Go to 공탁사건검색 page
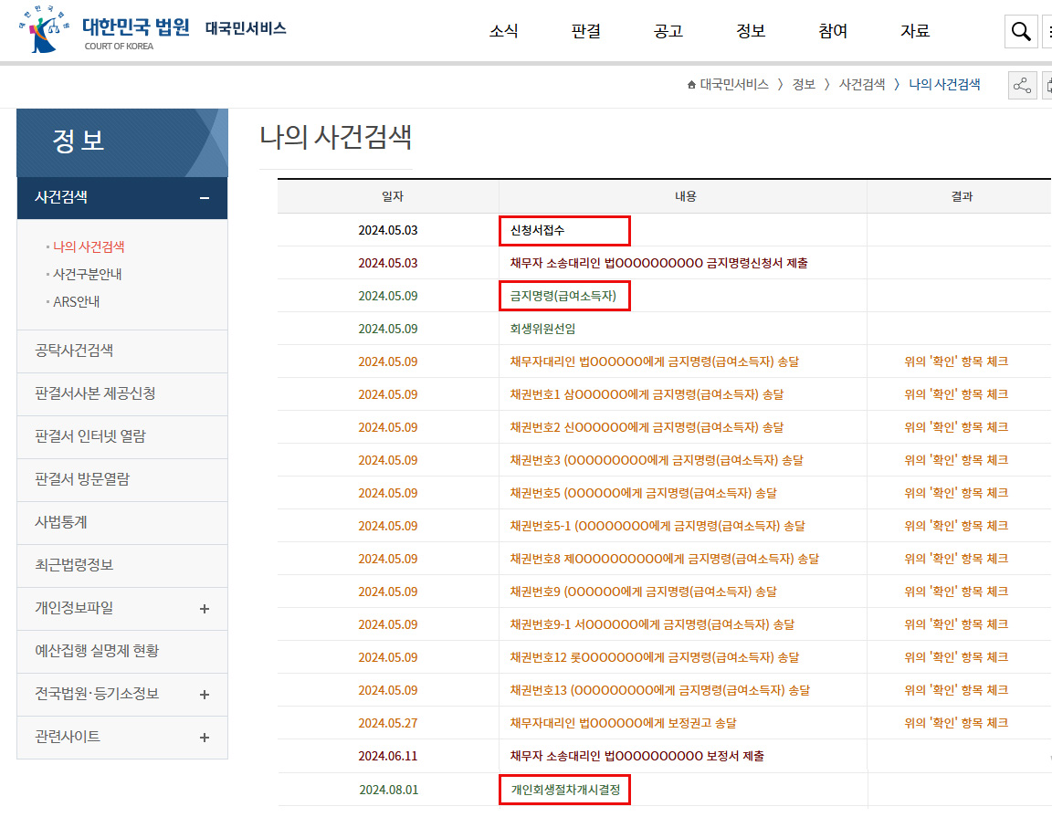 (x=74, y=351)
